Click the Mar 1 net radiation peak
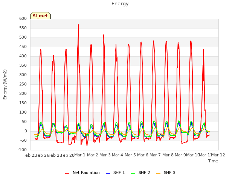 point(78,25)
